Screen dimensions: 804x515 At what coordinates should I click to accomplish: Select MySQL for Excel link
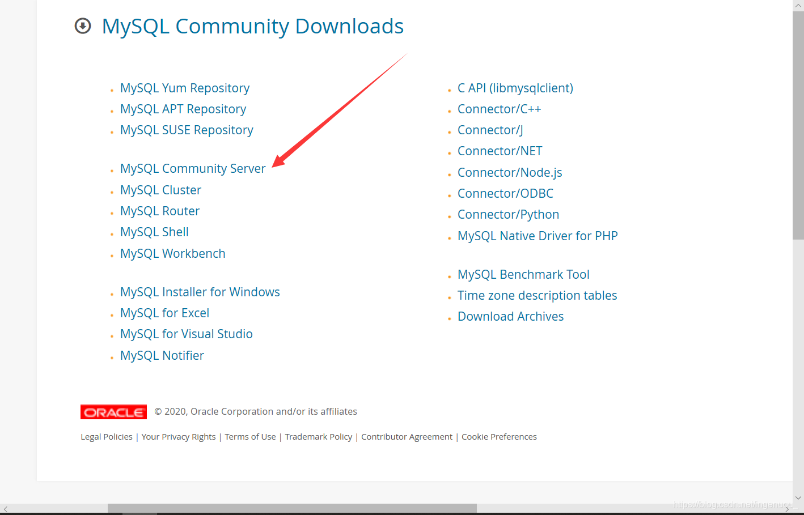[164, 313]
